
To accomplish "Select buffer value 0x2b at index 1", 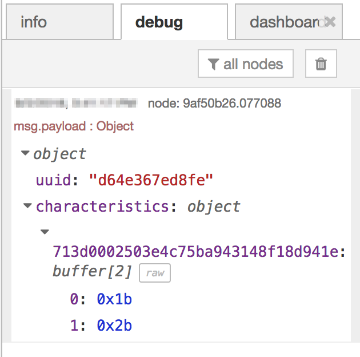I will coord(114,326).
